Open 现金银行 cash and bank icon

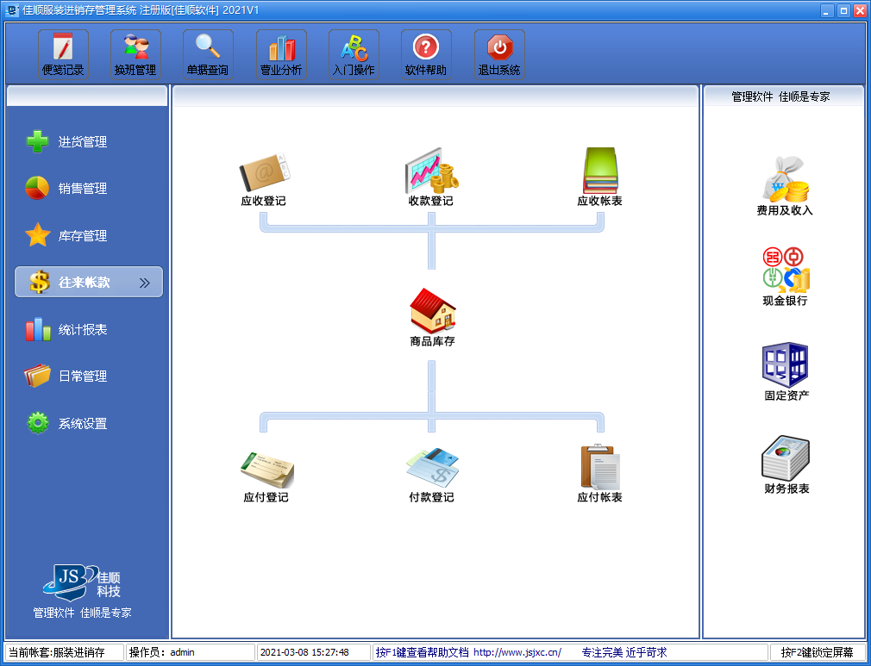[x=786, y=277]
